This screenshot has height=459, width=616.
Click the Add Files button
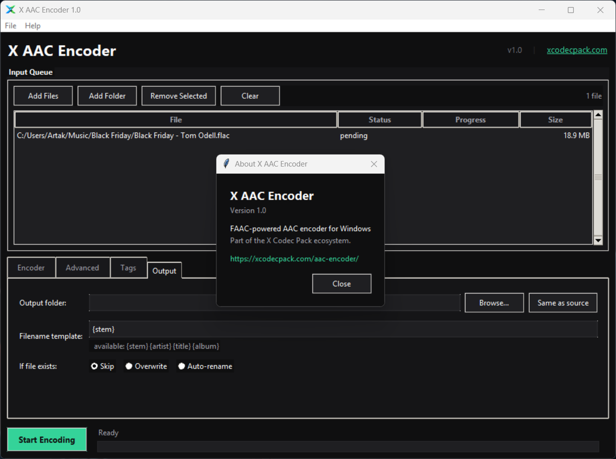pyautogui.click(x=43, y=96)
